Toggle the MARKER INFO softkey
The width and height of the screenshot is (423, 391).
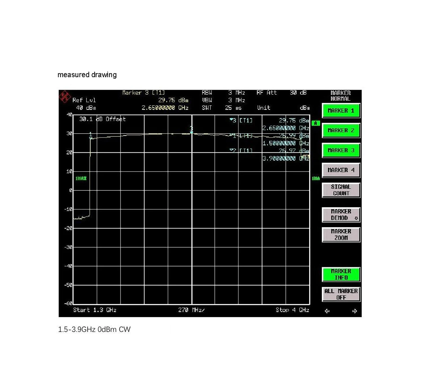(341, 274)
